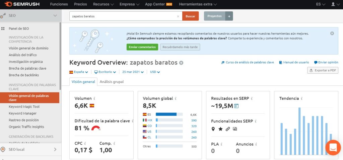Viewport: 343px width, 160px height.
Task: Click the CPC info icon
Action: [85, 144]
